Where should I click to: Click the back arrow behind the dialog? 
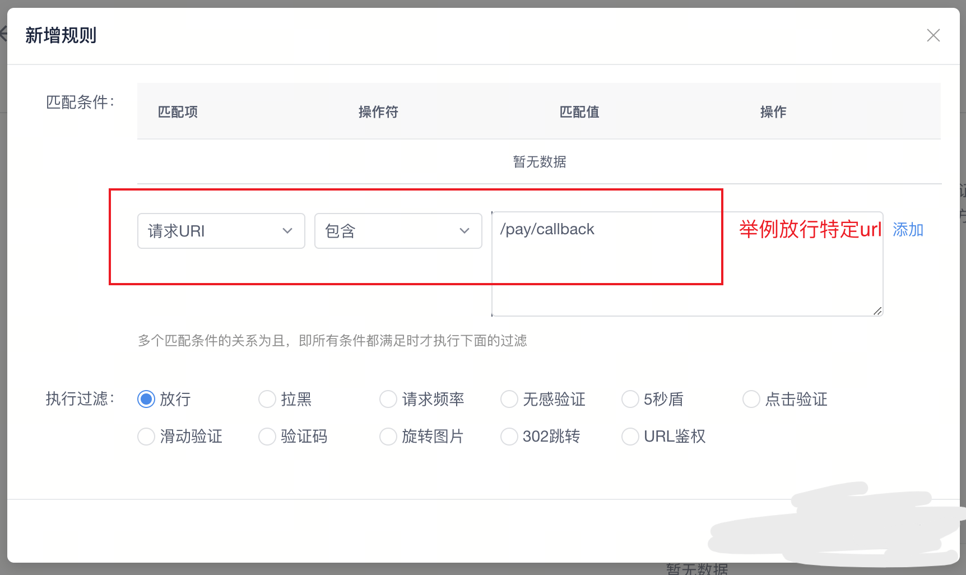tap(6, 33)
